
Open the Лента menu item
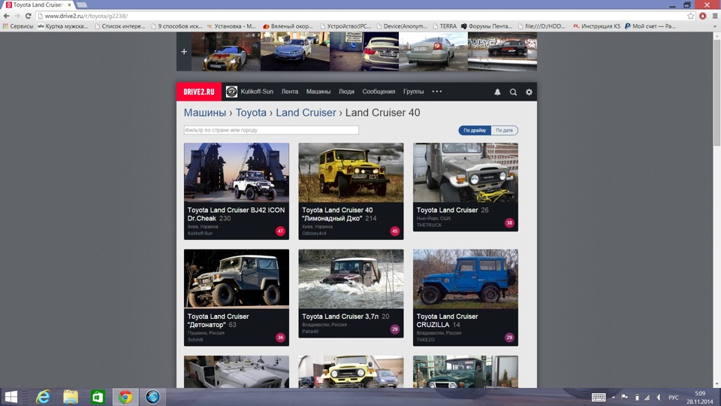coord(290,92)
